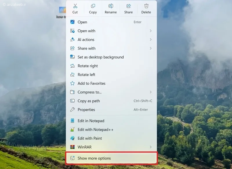Click the Copy icon in top row
The height and width of the screenshot is (169, 232).
coord(93,6)
